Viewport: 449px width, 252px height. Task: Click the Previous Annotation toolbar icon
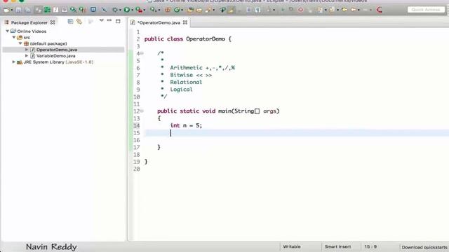(332, 10)
